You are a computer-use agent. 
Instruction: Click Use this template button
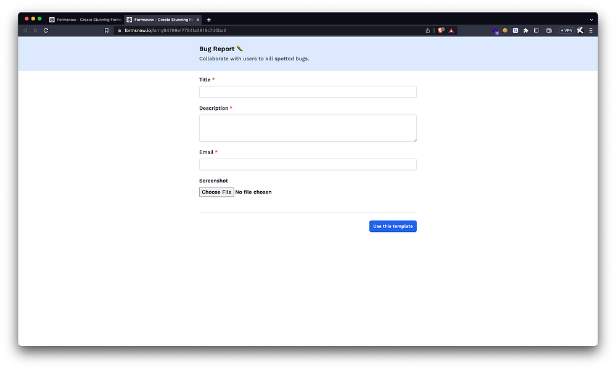[393, 226]
